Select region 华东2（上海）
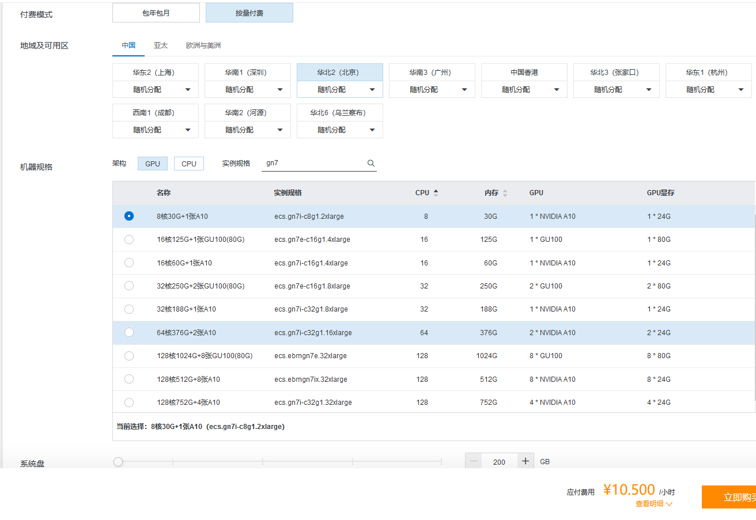 (156, 73)
